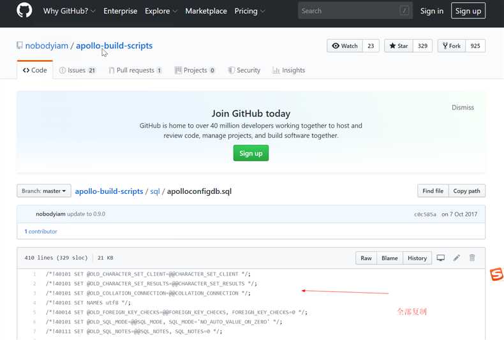Switch to the Code tab
504x340 pixels.
click(34, 70)
